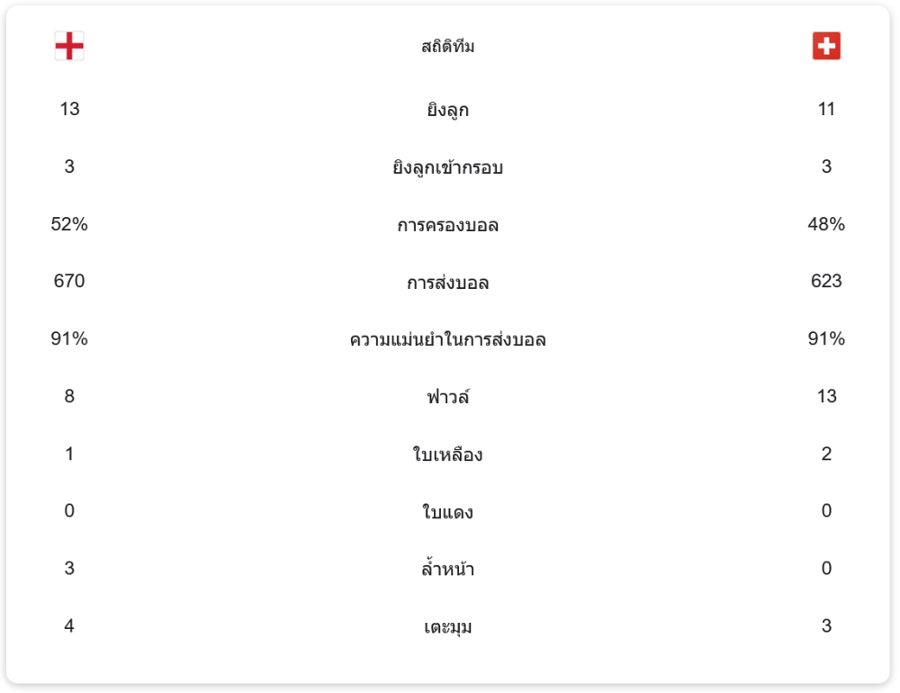Click the ฟาวล์ fouls label

[x=447, y=396]
